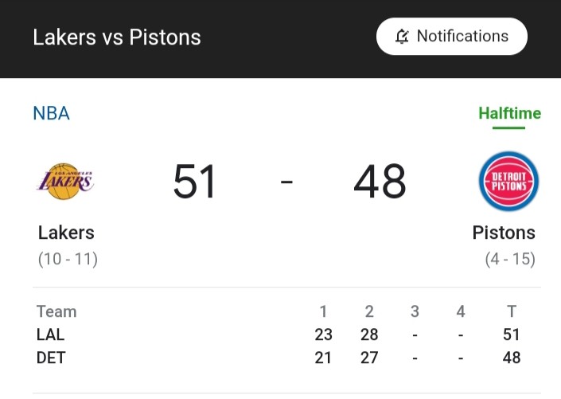Click the Notifications button

click(x=451, y=36)
